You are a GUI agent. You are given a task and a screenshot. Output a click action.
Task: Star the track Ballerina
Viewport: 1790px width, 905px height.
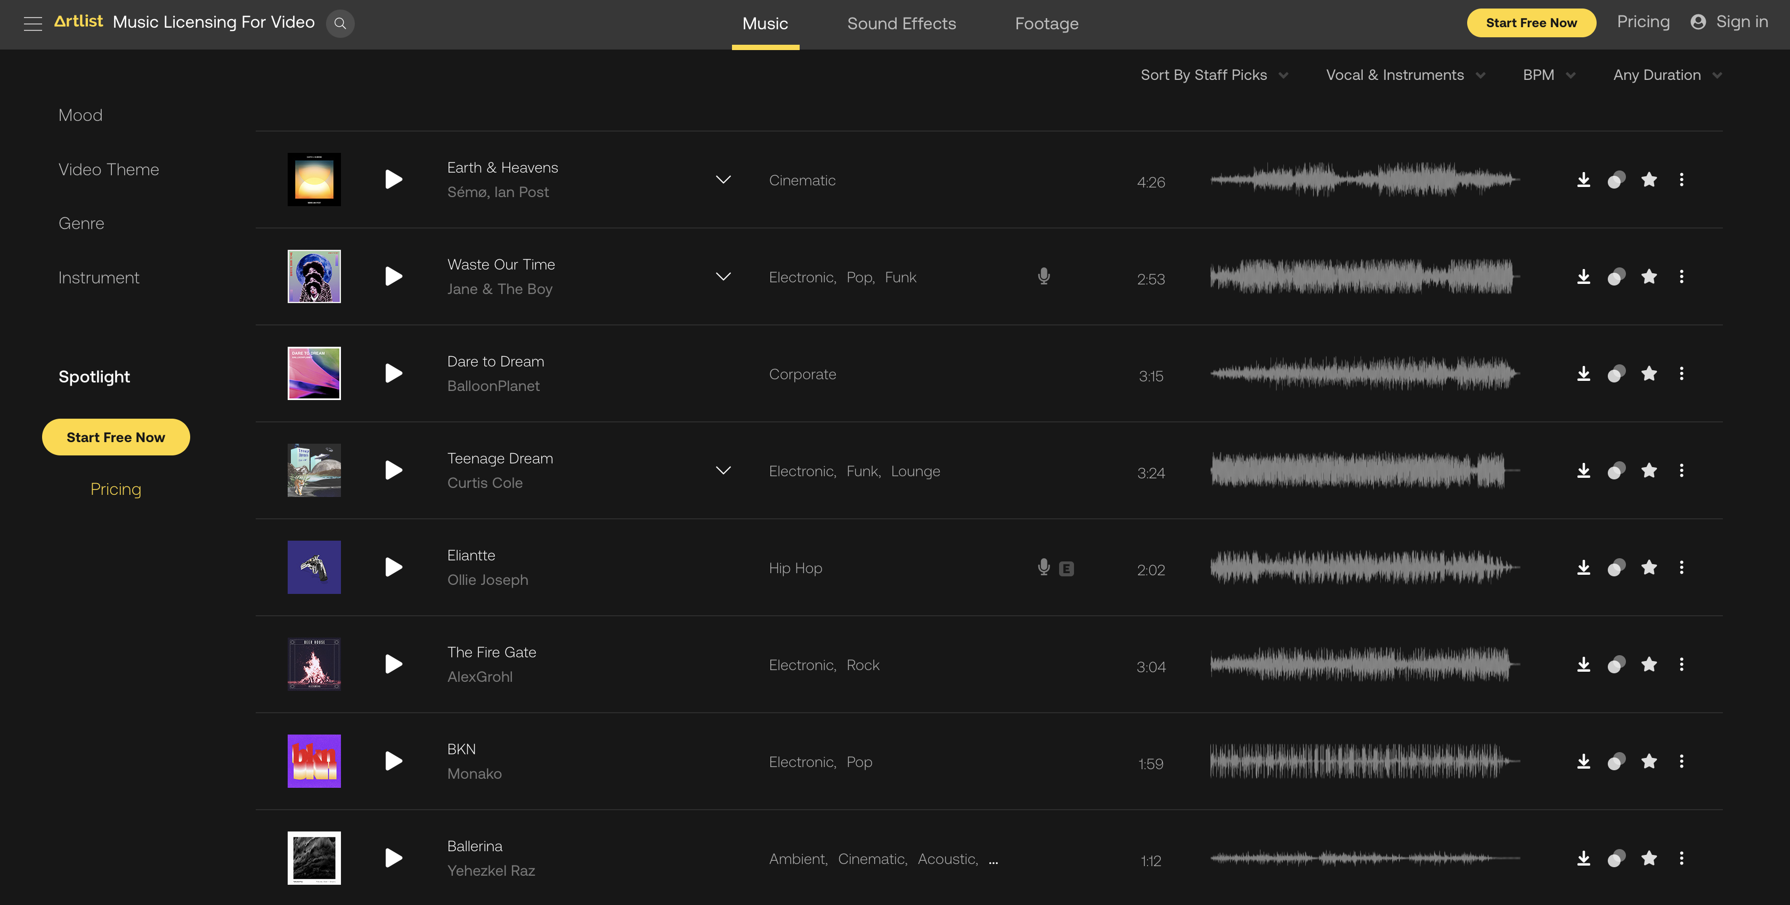click(1649, 858)
